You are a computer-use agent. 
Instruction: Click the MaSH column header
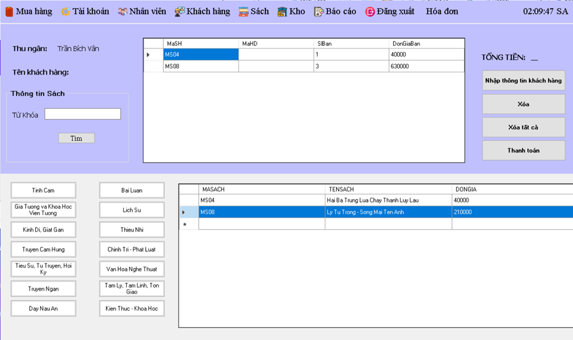tap(200, 44)
